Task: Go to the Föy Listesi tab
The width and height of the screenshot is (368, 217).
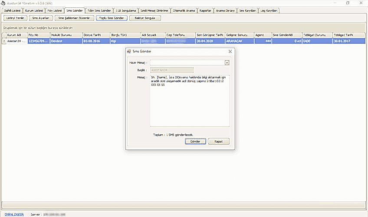Action: point(55,10)
